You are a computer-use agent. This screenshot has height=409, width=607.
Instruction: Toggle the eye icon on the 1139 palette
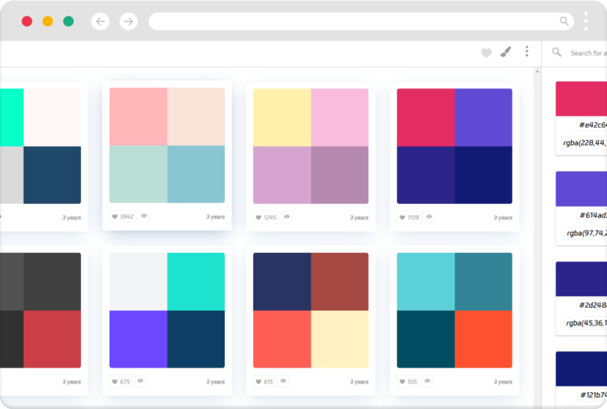(429, 217)
